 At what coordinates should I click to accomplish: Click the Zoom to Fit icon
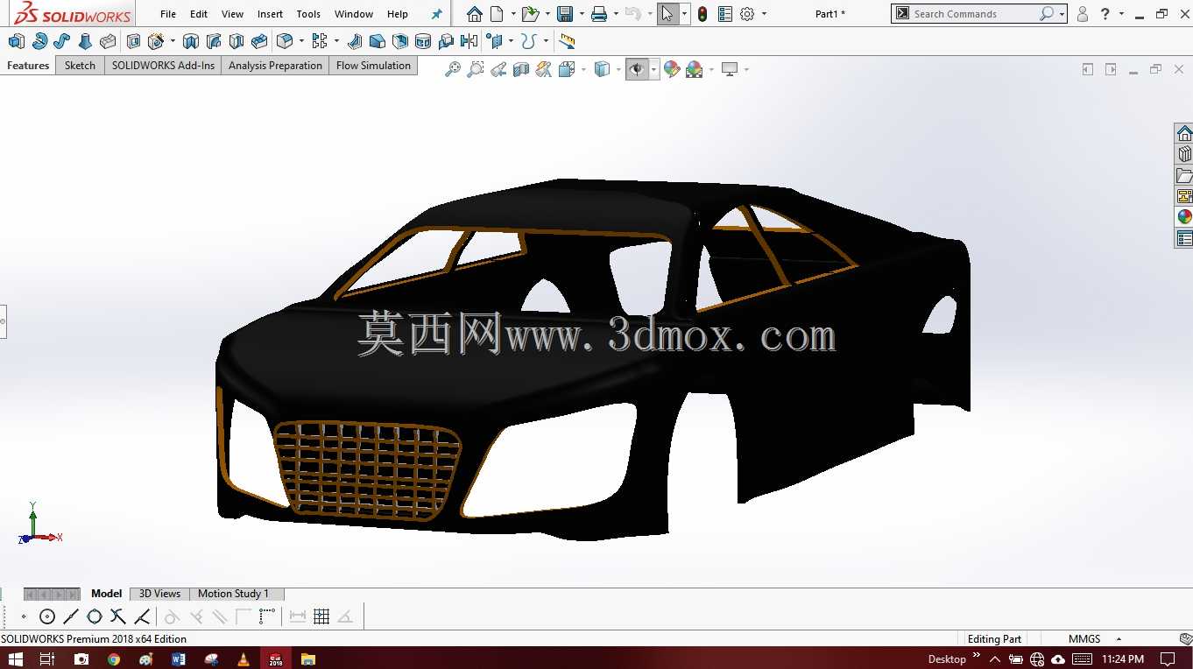(453, 69)
